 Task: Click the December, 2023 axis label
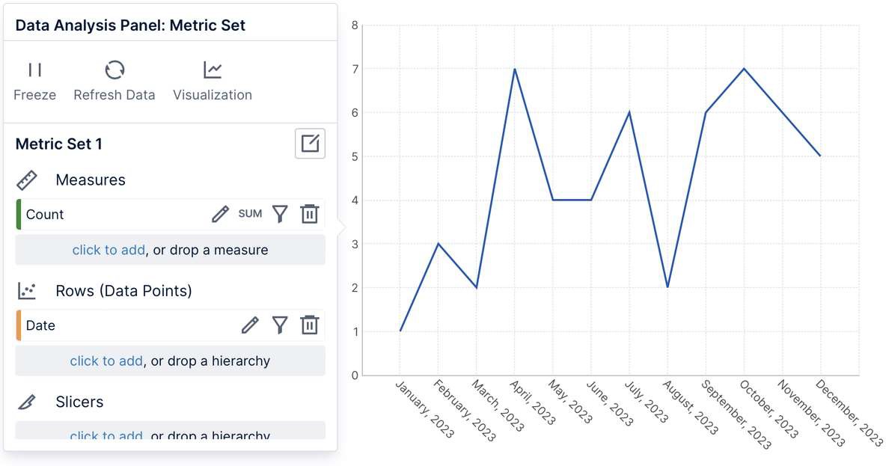[x=849, y=413]
